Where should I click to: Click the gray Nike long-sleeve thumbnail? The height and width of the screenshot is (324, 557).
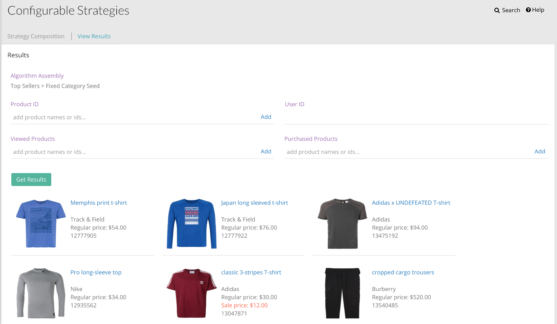(x=41, y=293)
